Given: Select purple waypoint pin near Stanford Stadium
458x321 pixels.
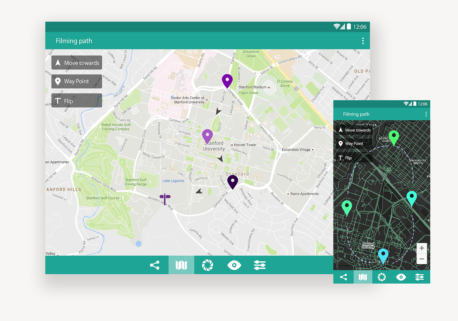Looking at the screenshot, I should tap(227, 81).
